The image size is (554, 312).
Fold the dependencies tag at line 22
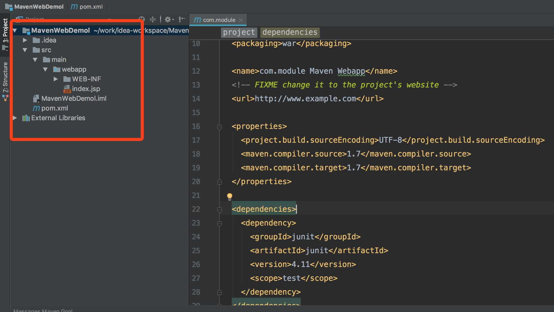click(219, 210)
